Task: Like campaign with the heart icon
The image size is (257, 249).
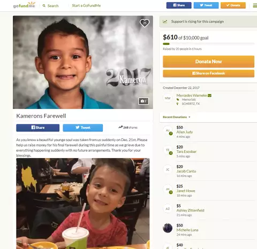Action: click(x=145, y=23)
